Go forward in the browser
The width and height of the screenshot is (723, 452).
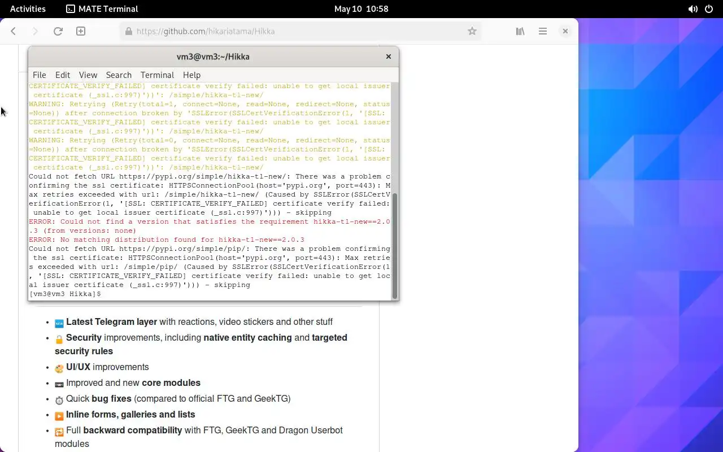click(x=35, y=32)
